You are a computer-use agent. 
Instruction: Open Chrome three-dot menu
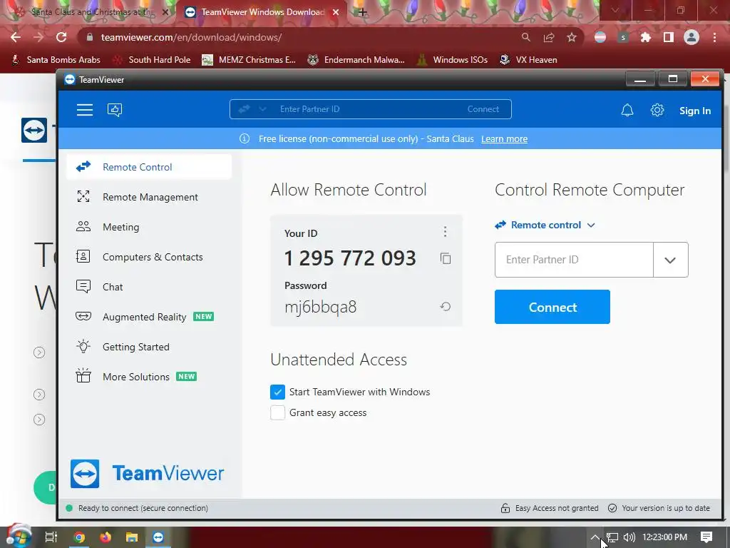[x=714, y=37]
